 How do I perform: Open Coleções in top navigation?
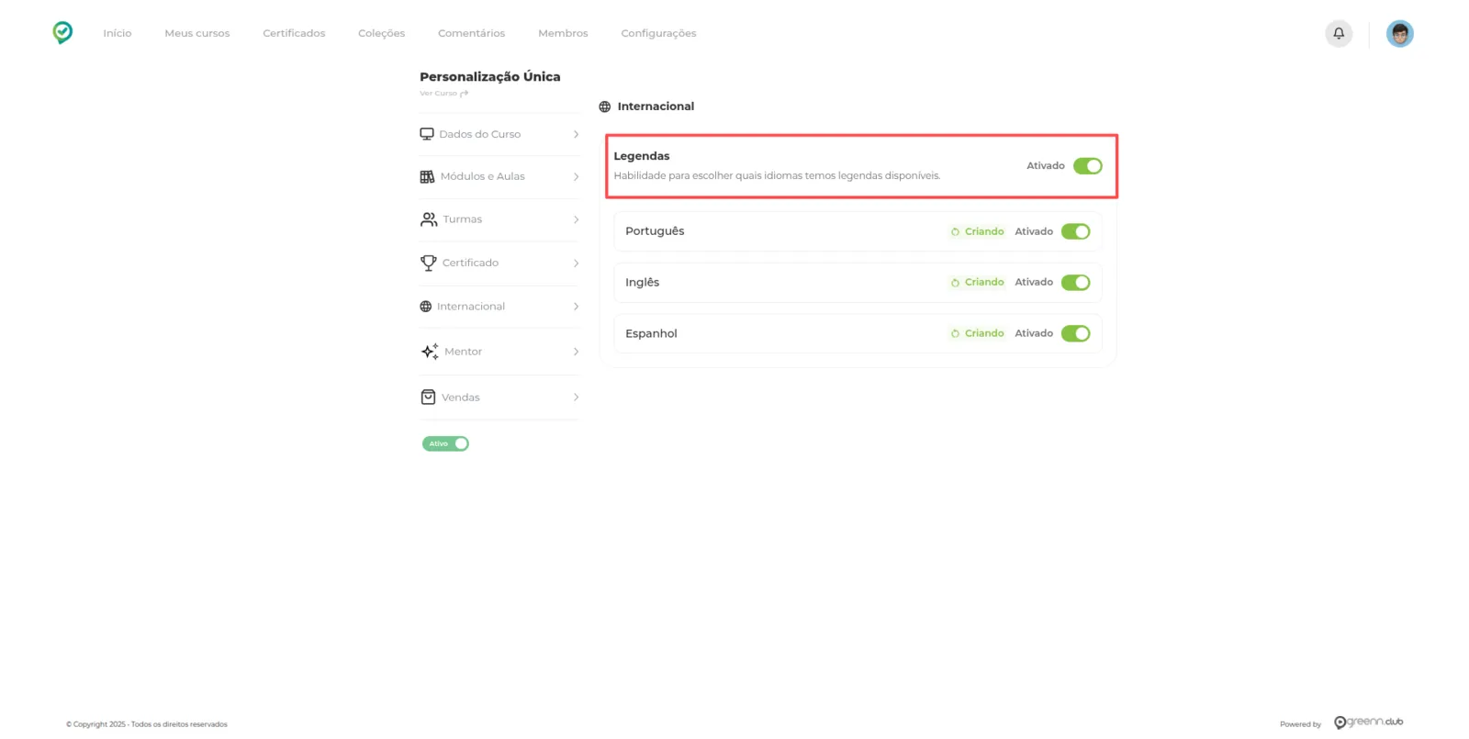coord(381,33)
